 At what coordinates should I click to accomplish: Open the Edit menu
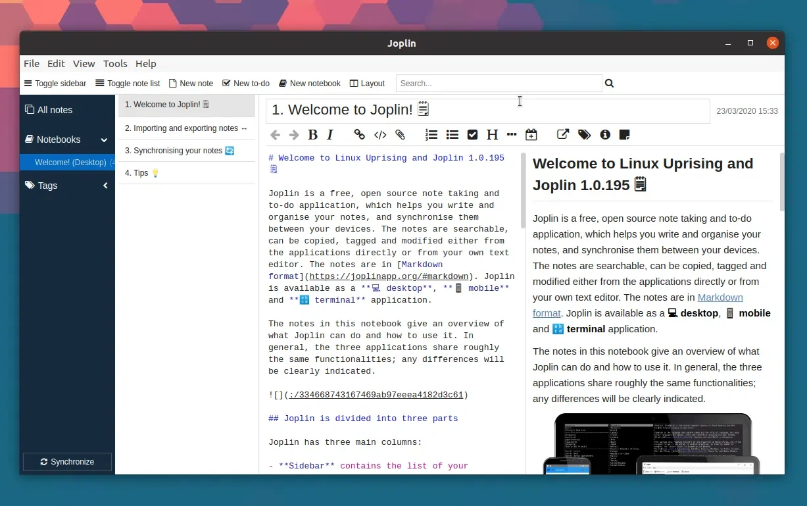tap(56, 64)
